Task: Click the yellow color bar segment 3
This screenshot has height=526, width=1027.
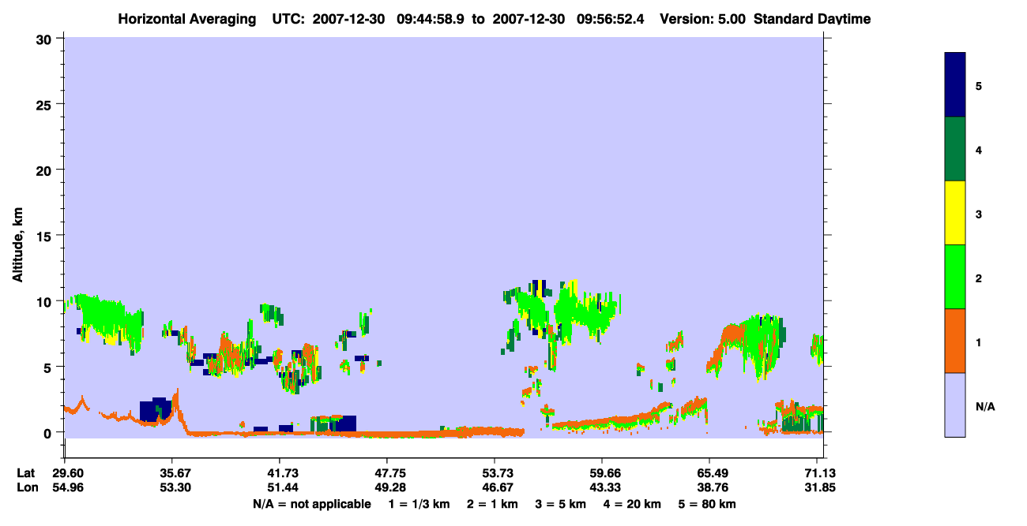Action: (955, 213)
